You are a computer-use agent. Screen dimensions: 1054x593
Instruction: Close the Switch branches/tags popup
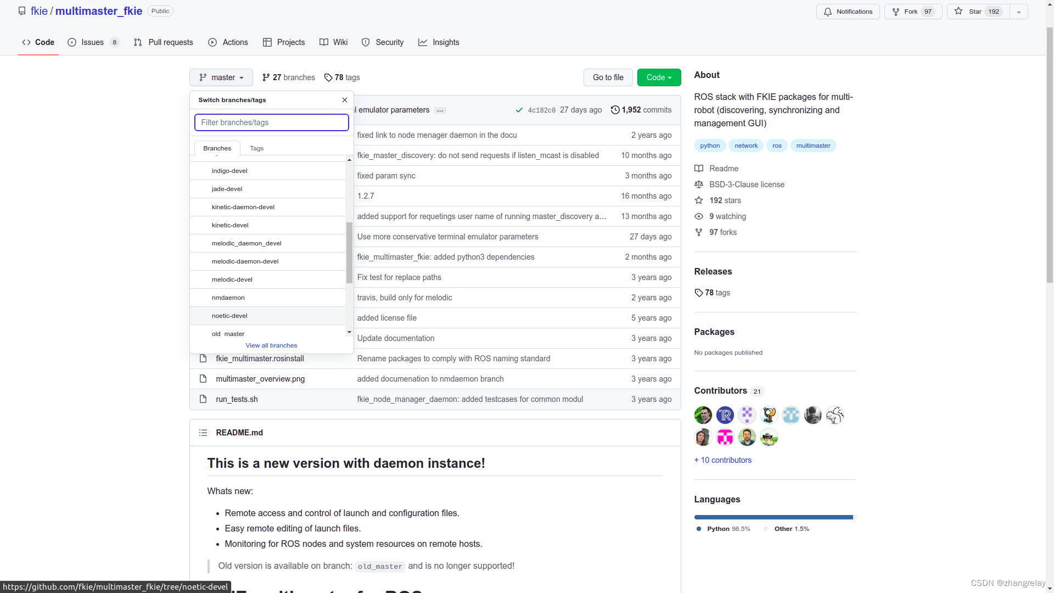click(345, 100)
